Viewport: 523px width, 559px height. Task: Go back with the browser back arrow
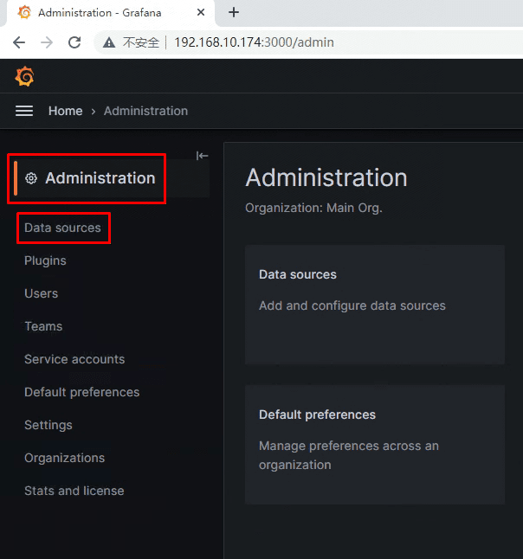pos(19,42)
